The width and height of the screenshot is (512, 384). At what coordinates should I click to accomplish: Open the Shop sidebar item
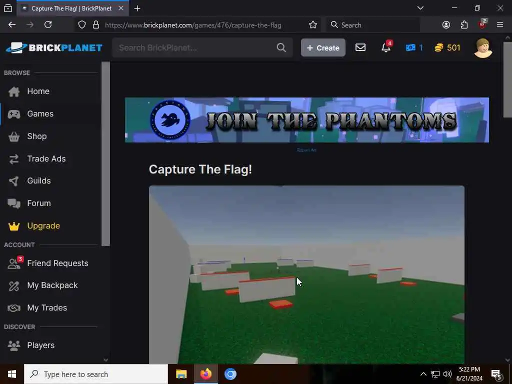point(50,136)
